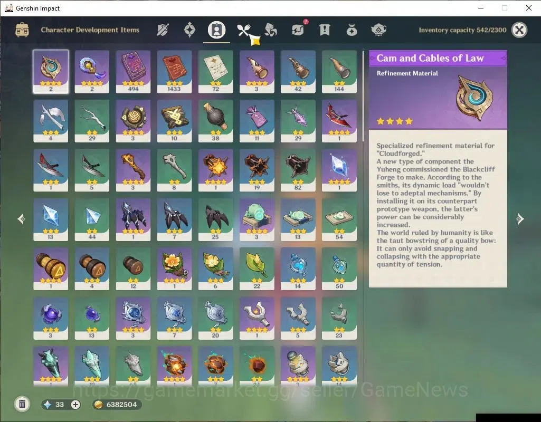Open the Materials inventory tab
Viewport: 541px width, 422px height.
270,30
